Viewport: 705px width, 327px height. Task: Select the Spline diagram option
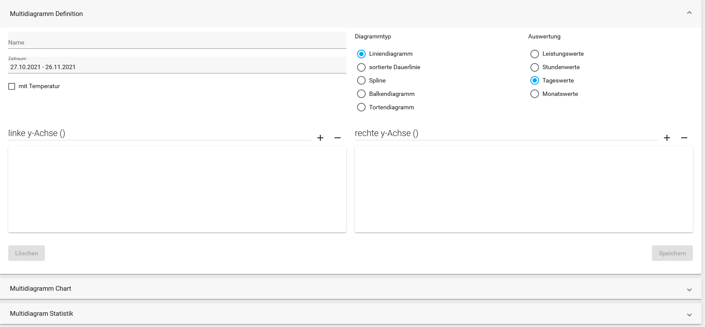click(361, 81)
